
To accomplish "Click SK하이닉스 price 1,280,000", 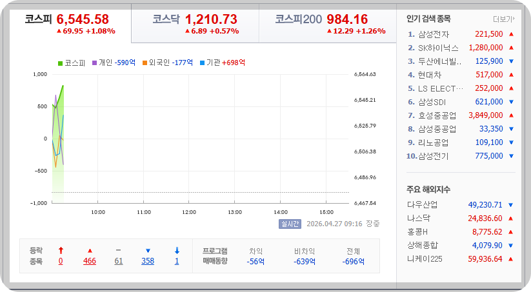I will click(486, 48).
